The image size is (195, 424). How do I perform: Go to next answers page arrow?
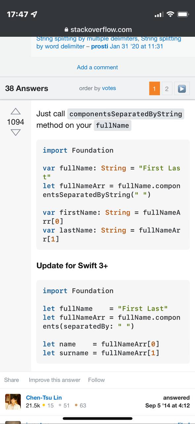182,88
